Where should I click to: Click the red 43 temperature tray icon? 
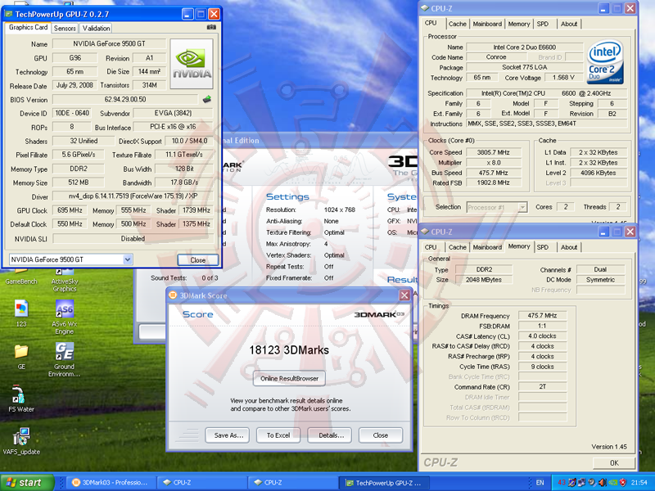pyautogui.click(x=561, y=483)
